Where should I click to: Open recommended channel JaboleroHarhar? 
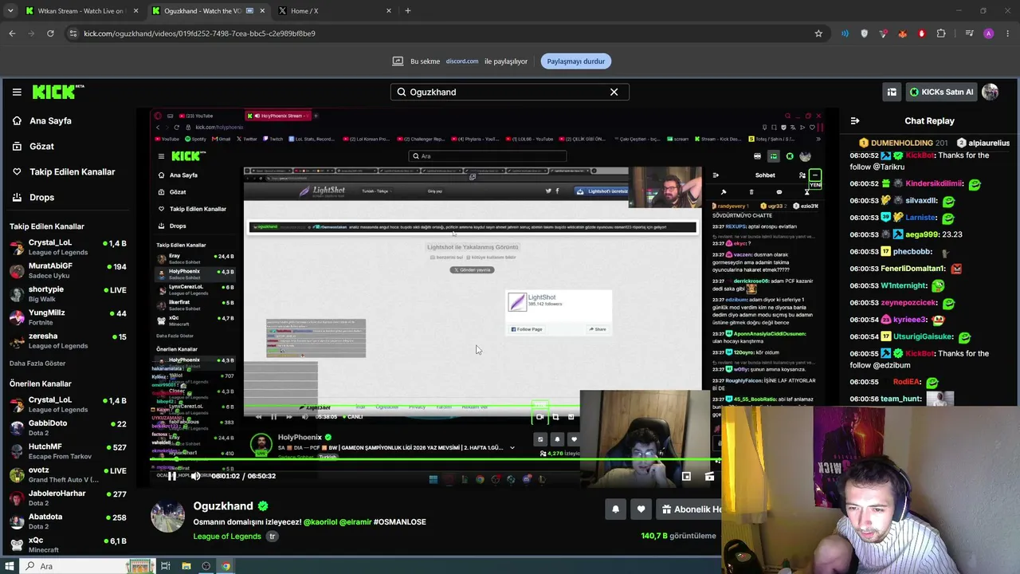(x=68, y=498)
